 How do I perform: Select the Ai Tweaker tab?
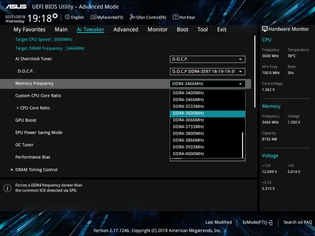pyautogui.click(x=91, y=30)
